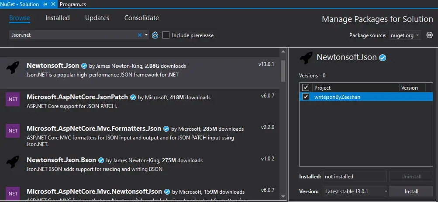The width and height of the screenshot is (438, 202).
Task: Click Newtonsoft.Json rocket icon in results list
Action: coord(13,68)
